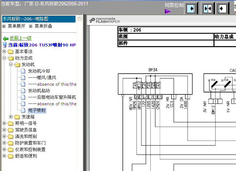Click the 舒适和便利 folder label
Screen dimensions: 236x171
pyautogui.click(x=26, y=156)
